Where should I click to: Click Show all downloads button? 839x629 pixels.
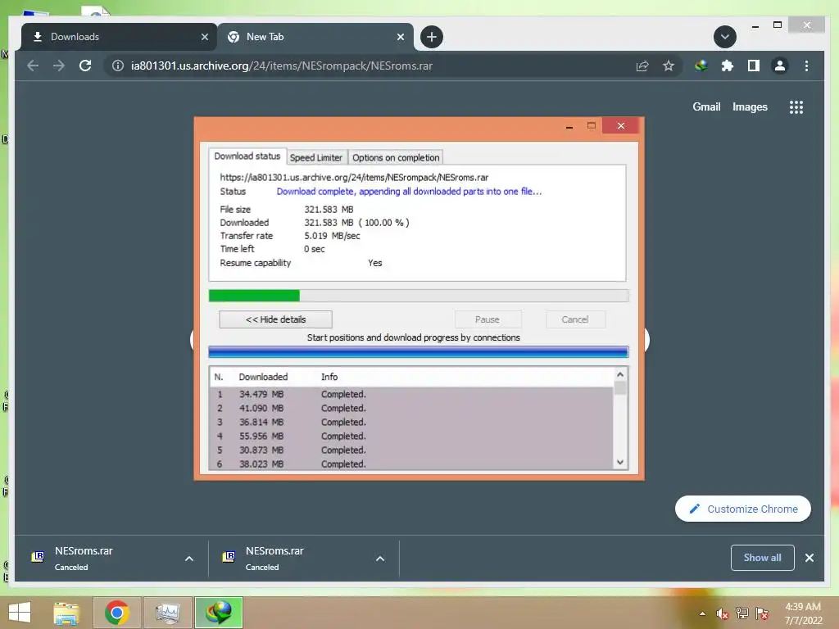[763, 558]
